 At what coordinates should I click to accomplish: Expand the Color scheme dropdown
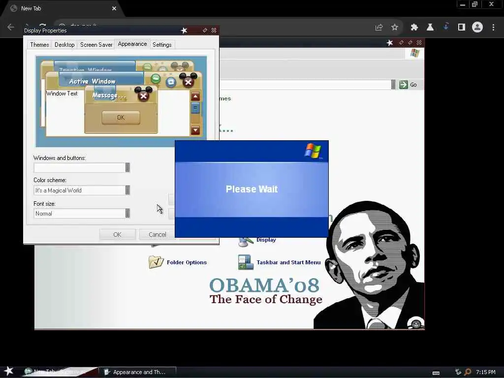pyautogui.click(x=127, y=190)
